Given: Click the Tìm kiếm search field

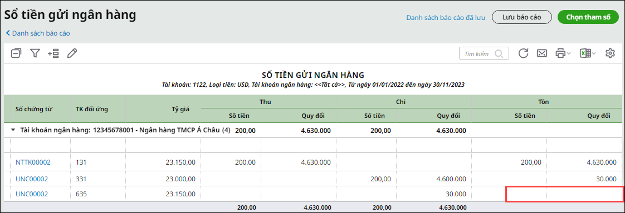Looking at the screenshot, I should pos(484,53).
